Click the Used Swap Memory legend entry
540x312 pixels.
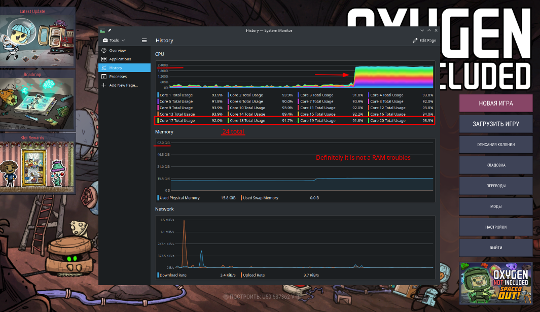[x=260, y=198]
